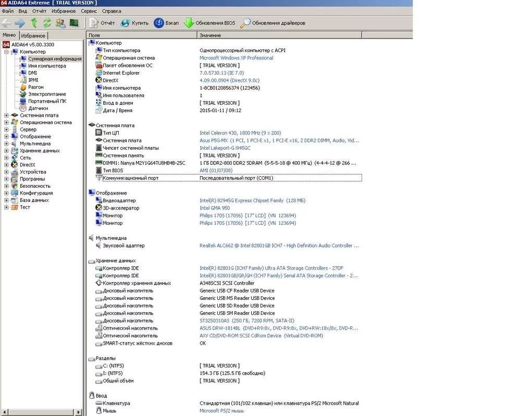Click the green Refresh arrows toolbar icon
Screen dimensions: 521x416
[x=47, y=23]
